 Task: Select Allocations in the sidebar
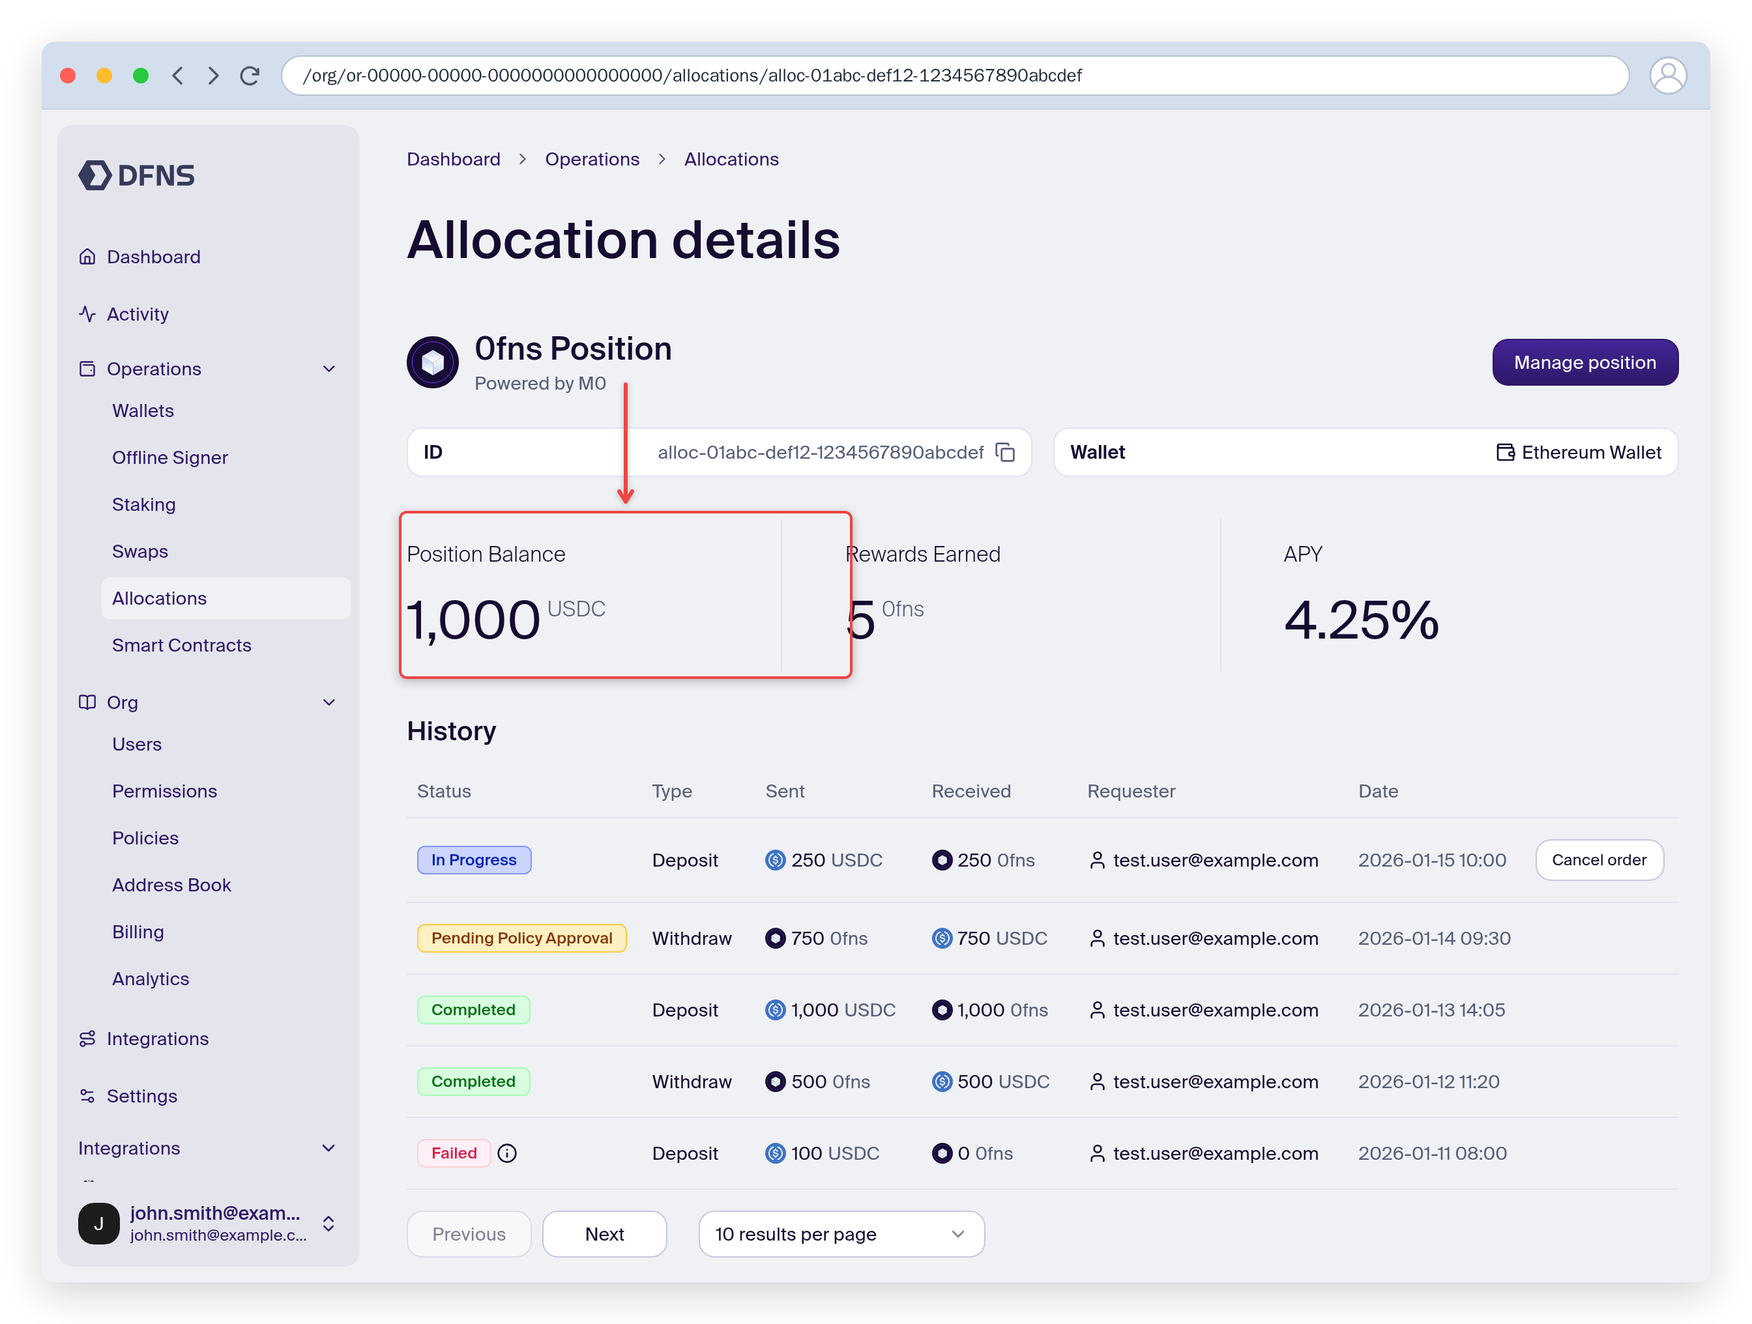click(x=226, y=598)
